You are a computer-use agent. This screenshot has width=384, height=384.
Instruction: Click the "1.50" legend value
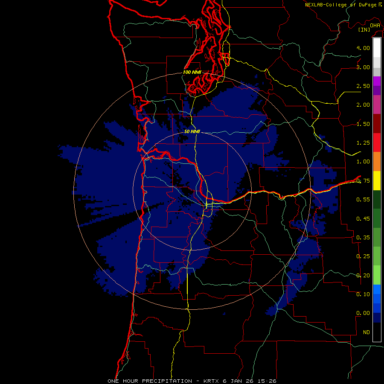[363, 124]
